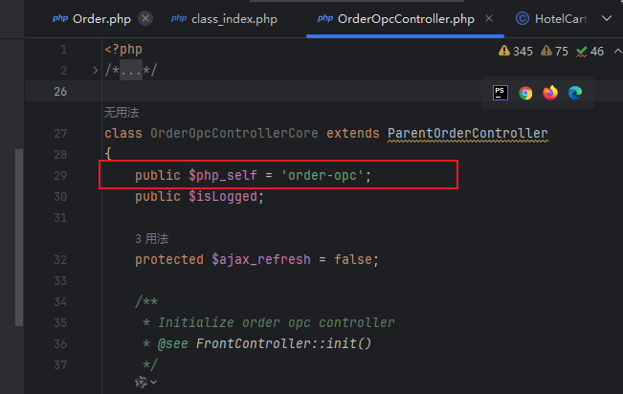Click the override gutter icon below line 37
623x394 pixels.
(x=141, y=383)
